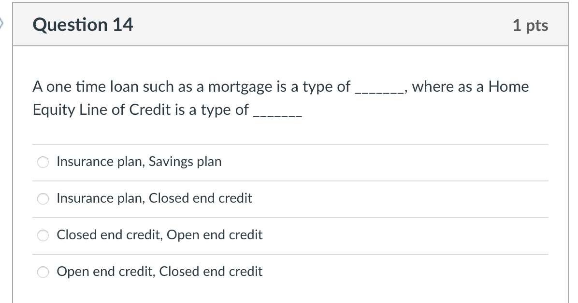
Task: Click the Question 14 panel header bar
Action: point(289,25)
